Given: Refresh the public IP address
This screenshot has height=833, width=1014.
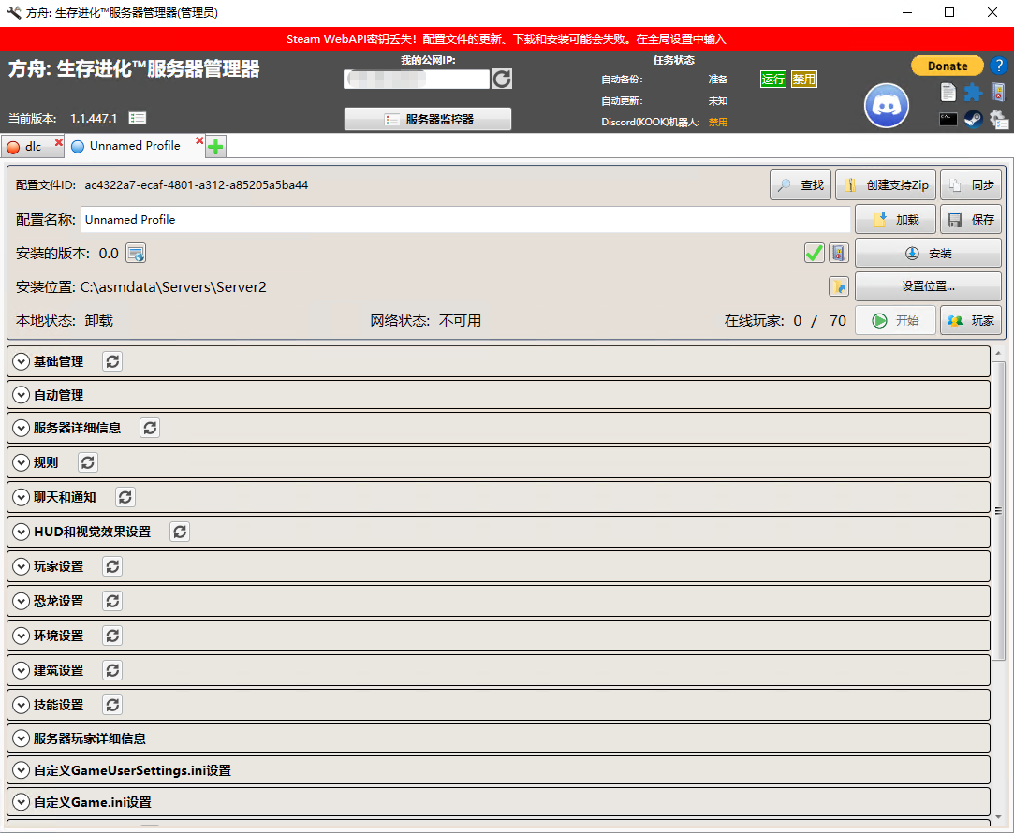Looking at the screenshot, I should [502, 80].
